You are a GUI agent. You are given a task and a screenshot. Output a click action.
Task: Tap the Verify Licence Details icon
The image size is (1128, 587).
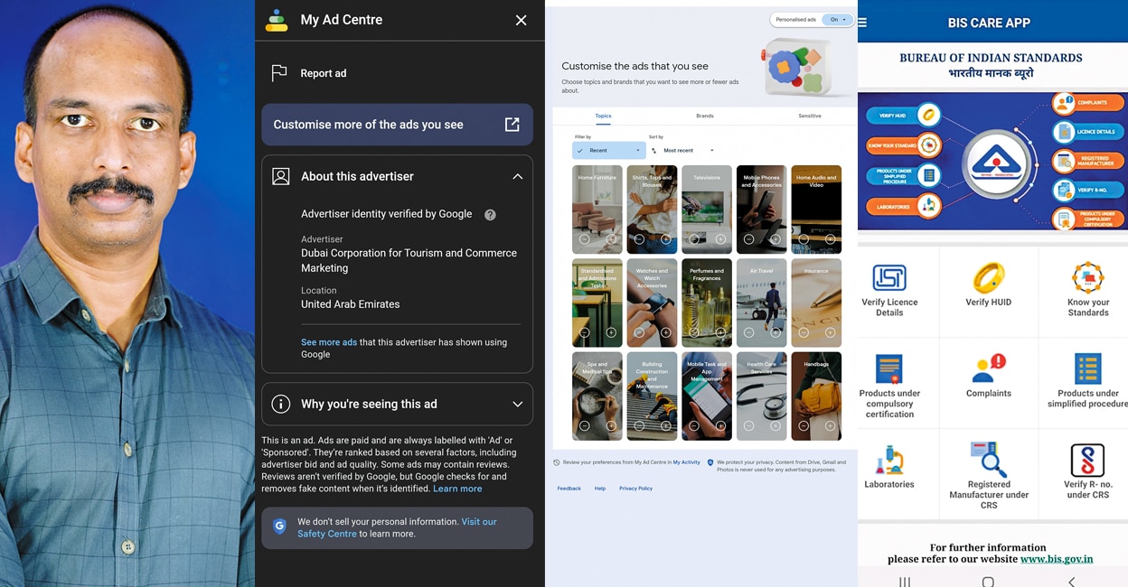coord(888,278)
